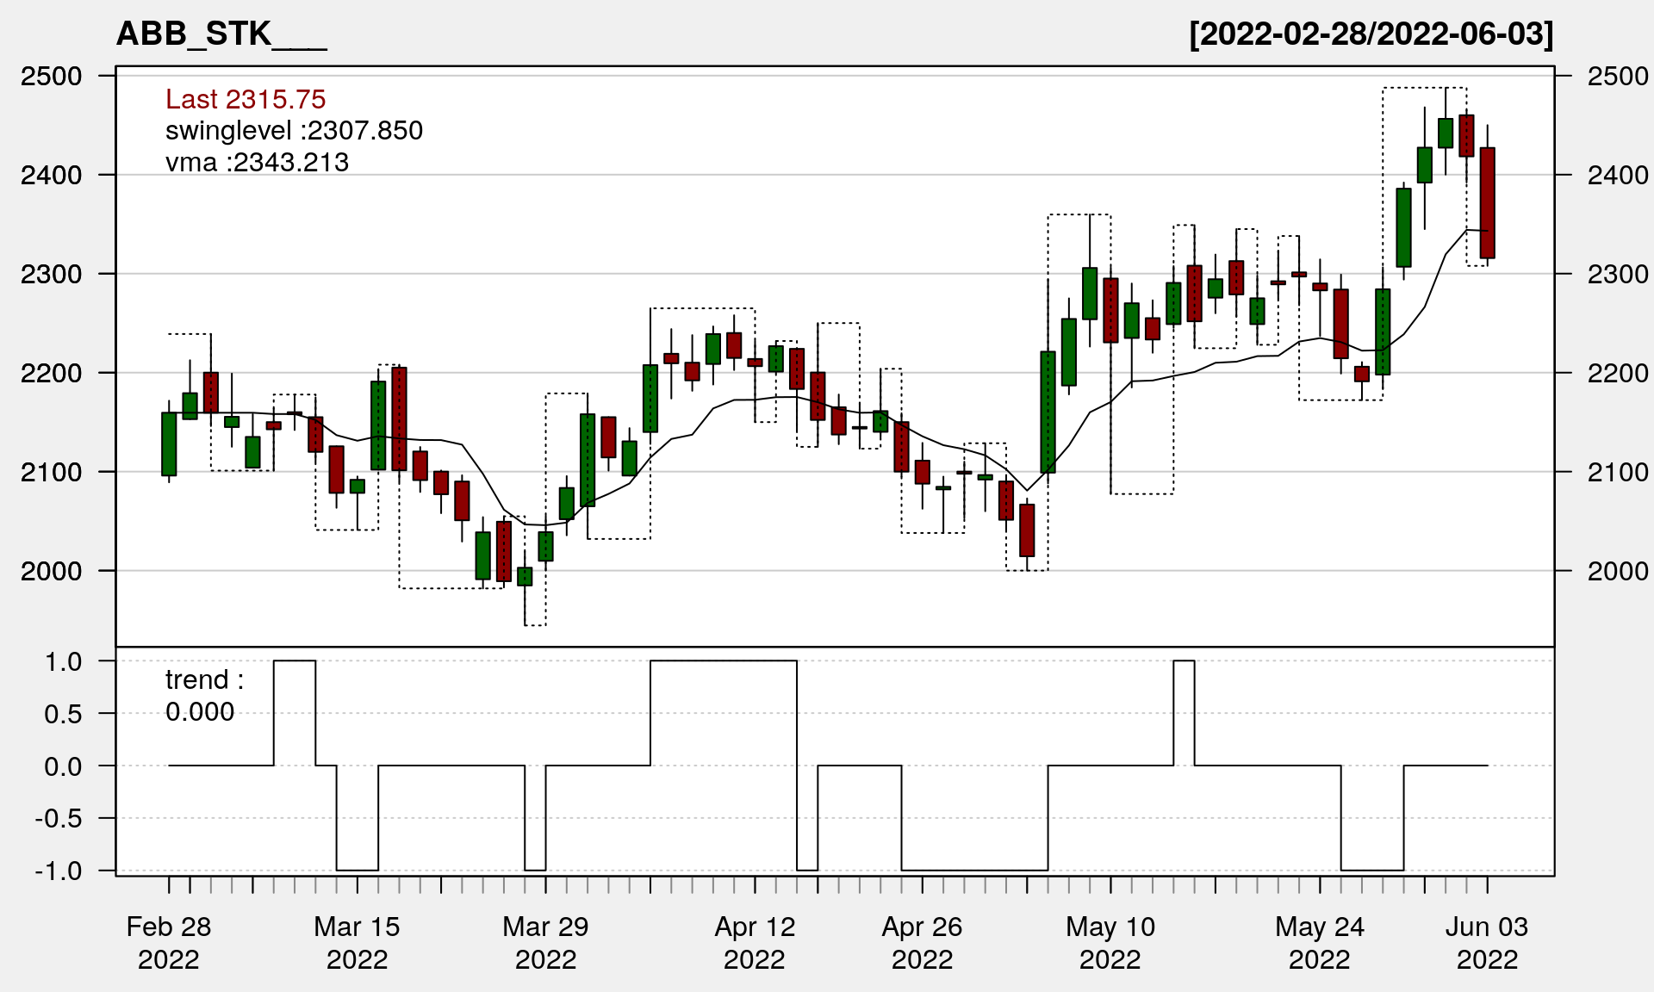Click the Feb 28 2022 date label

(x=169, y=942)
